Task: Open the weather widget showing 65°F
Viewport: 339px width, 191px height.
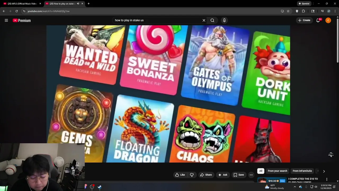Action: pyautogui.click(x=274, y=187)
